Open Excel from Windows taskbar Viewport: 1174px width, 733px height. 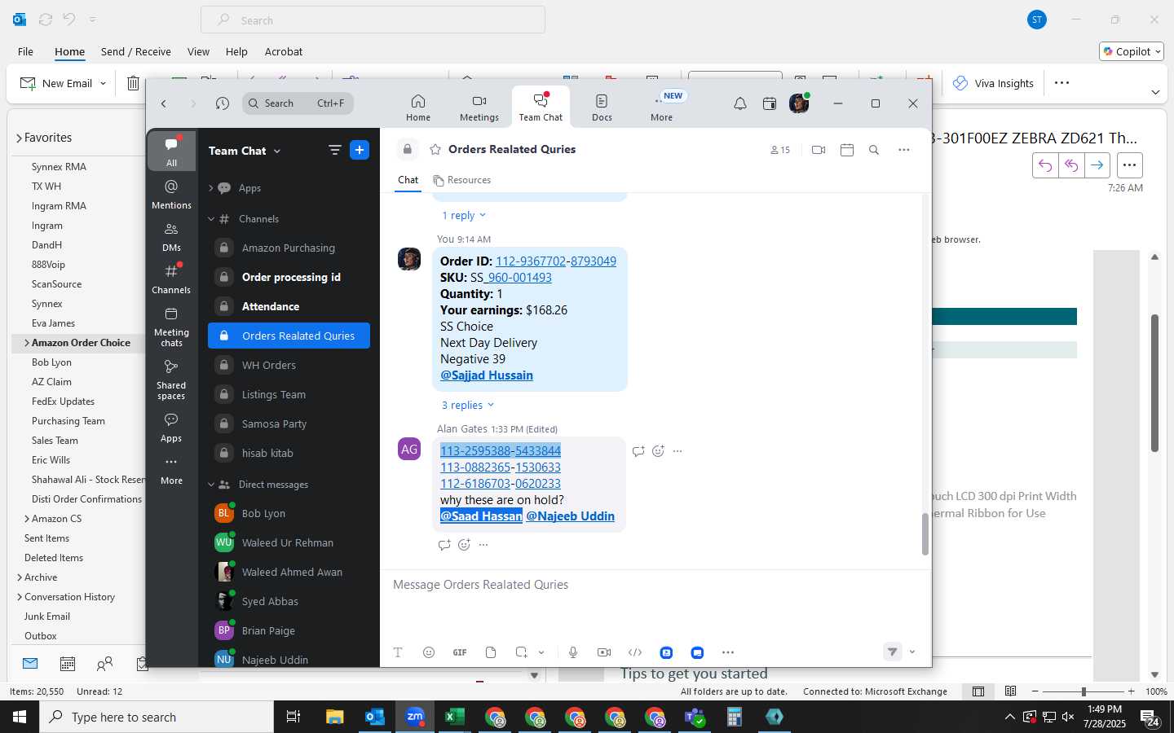[454, 717]
